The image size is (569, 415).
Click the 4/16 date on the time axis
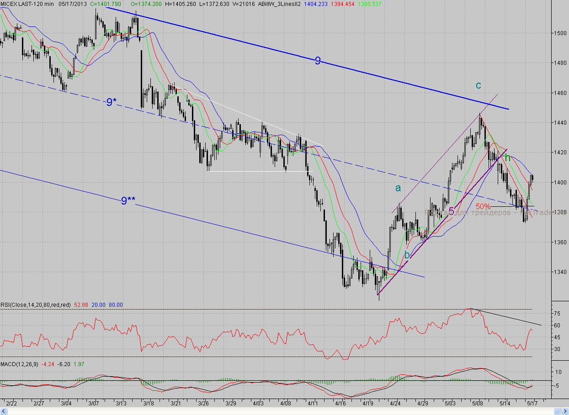point(340,404)
